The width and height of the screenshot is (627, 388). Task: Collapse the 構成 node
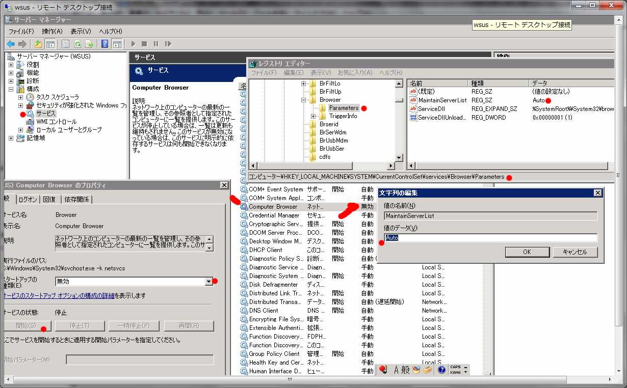coord(11,89)
